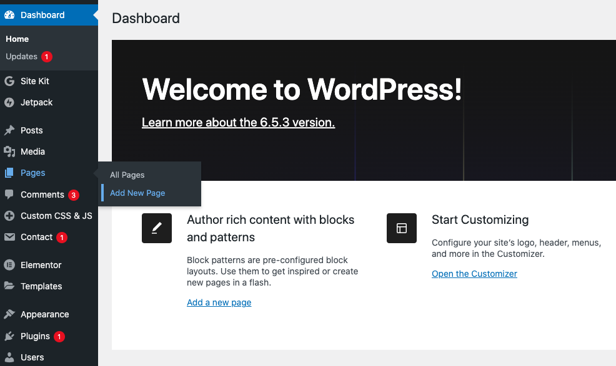616x366 pixels.
Task: Choose Add New Page in the flyout
Action: pyautogui.click(x=137, y=193)
